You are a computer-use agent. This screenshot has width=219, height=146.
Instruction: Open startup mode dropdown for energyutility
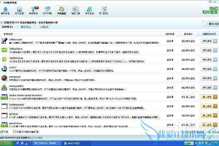(215, 88)
